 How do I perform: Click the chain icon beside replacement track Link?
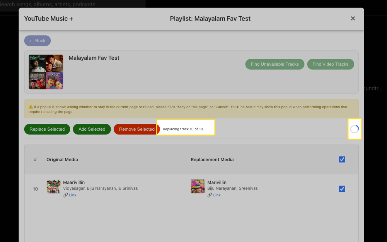coord(210,195)
